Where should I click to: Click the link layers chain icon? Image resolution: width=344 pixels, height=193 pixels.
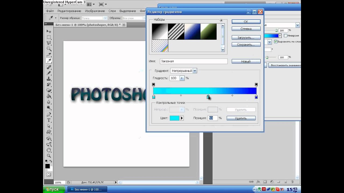click(x=251, y=181)
